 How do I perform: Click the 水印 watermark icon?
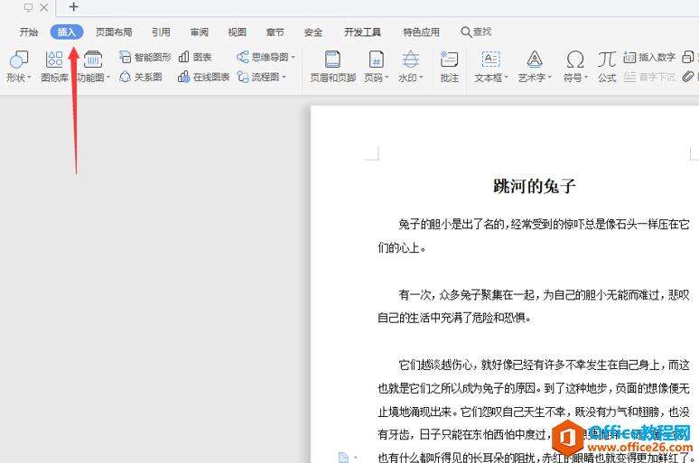410,60
